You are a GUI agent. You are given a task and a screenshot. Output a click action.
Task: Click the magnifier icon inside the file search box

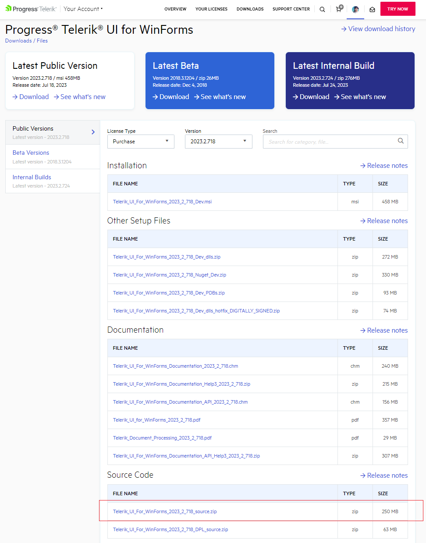pyautogui.click(x=401, y=141)
